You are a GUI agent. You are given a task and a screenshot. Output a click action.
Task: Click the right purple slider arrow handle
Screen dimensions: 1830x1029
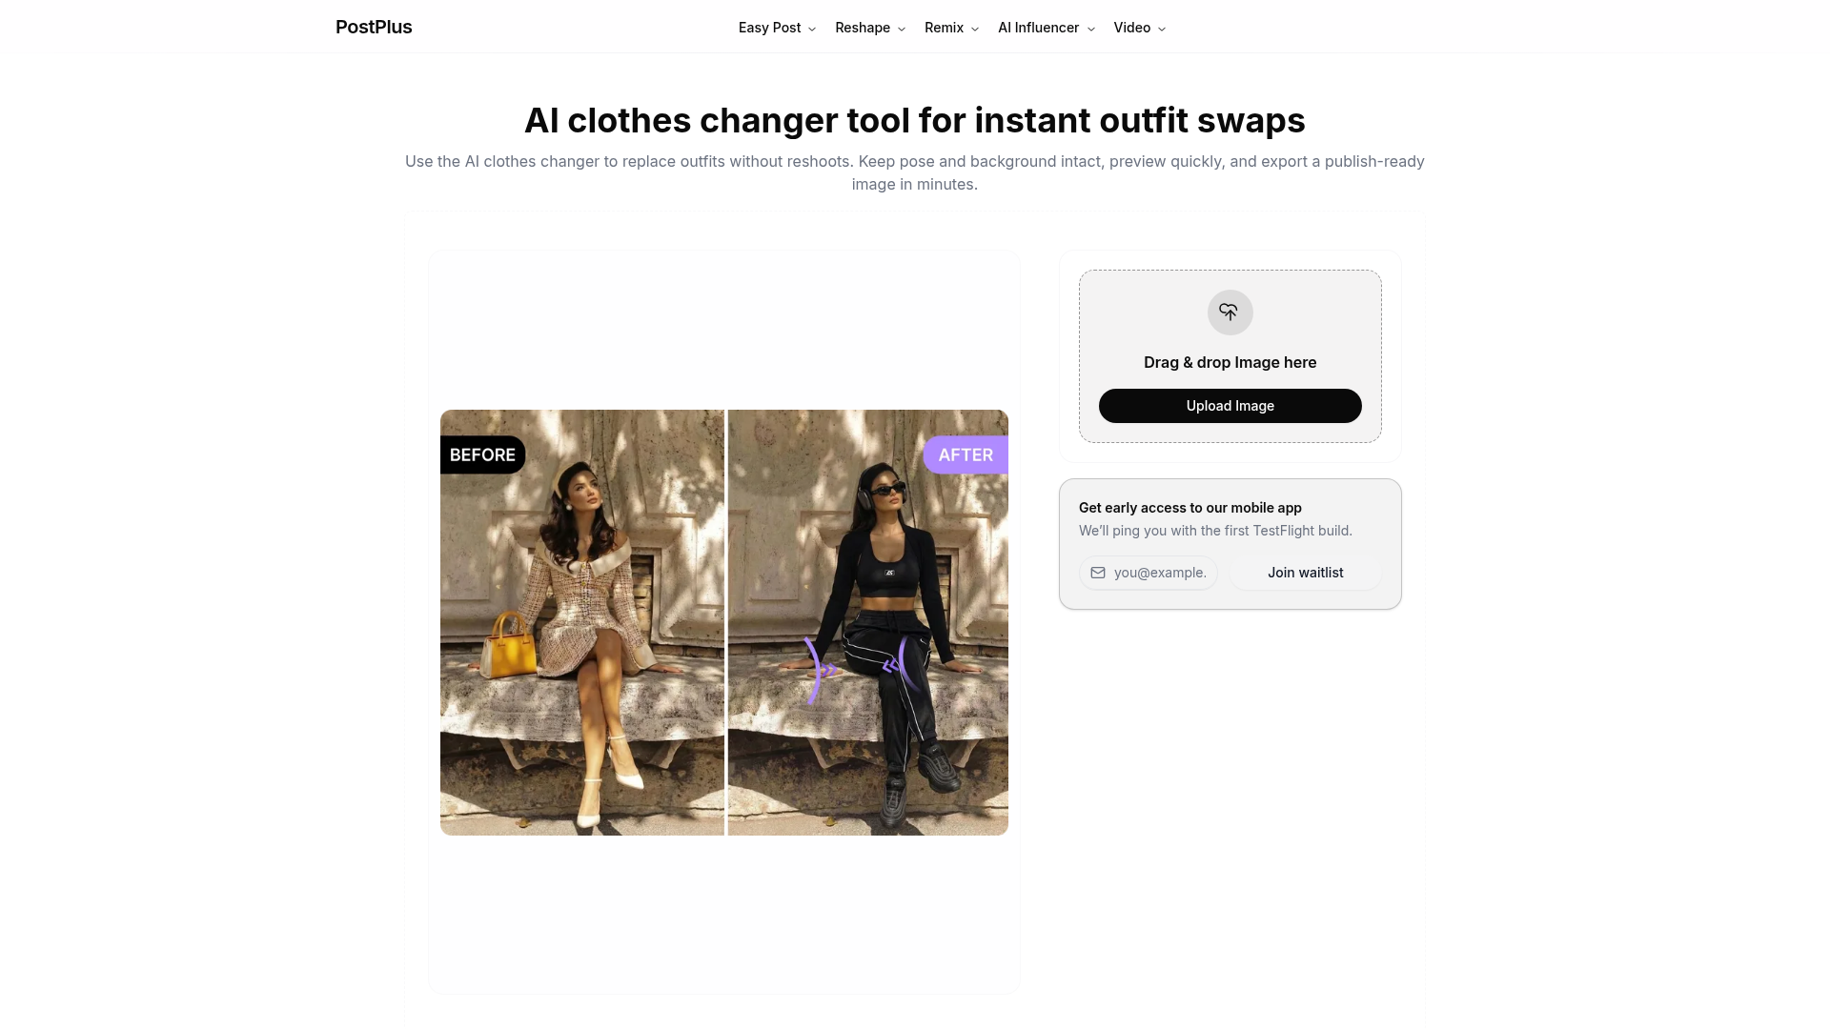click(901, 664)
